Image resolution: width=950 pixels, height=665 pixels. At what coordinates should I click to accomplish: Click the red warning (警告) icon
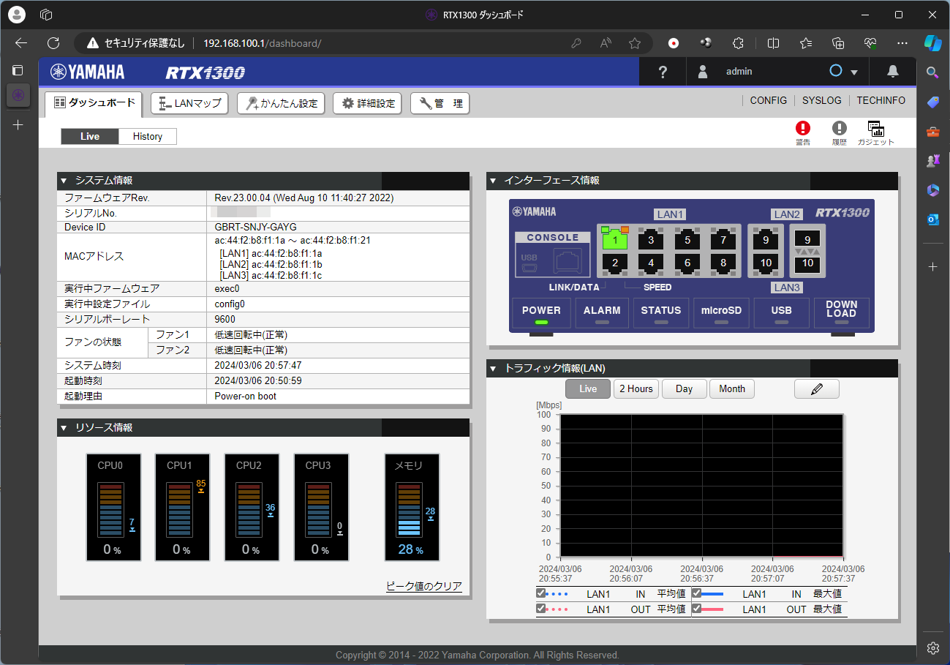click(803, 129)
